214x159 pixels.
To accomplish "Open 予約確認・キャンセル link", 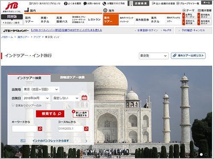I will pyautogui.click(x=193, y=30).
